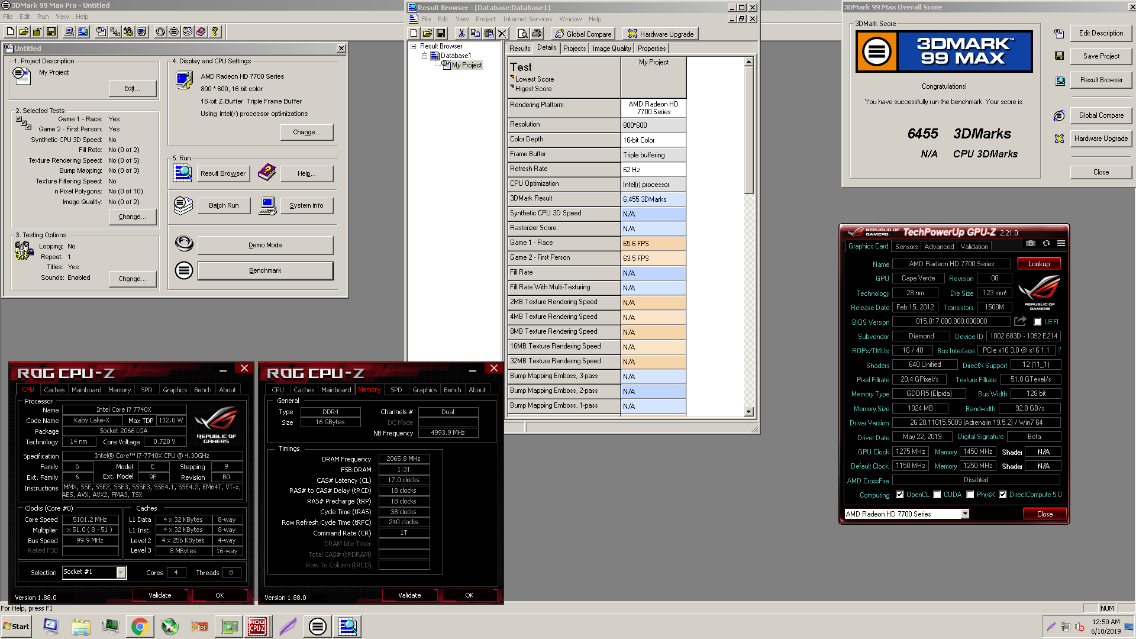Click the Bus Interface question mark in GPU-Z
Image resolution: width=1136 pixels, height=639 pixels.
1059,350
